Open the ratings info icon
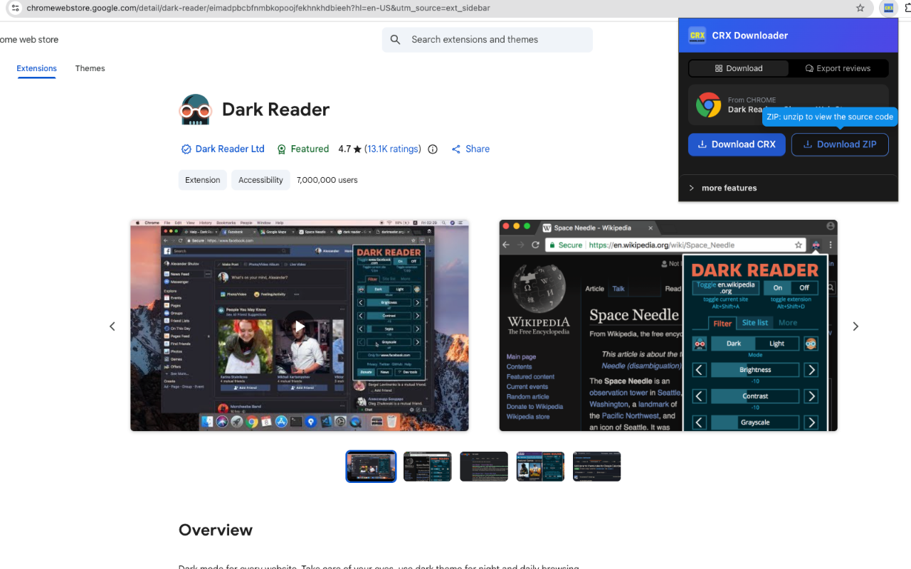The width and height of the screenshot is (911, 569). tap(433, 149)
